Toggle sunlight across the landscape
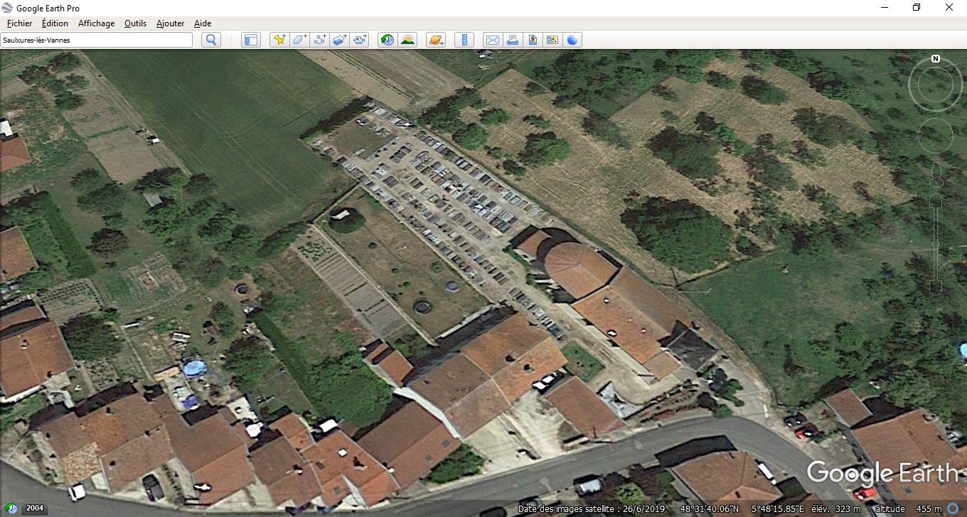This screenshot has height=517, width=967. point(407,40)
